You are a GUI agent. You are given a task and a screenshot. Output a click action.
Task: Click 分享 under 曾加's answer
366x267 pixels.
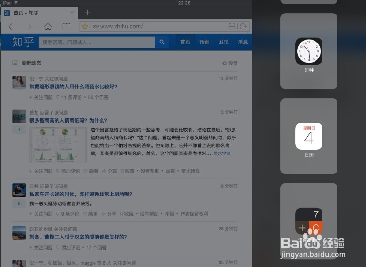pos(110,171)
